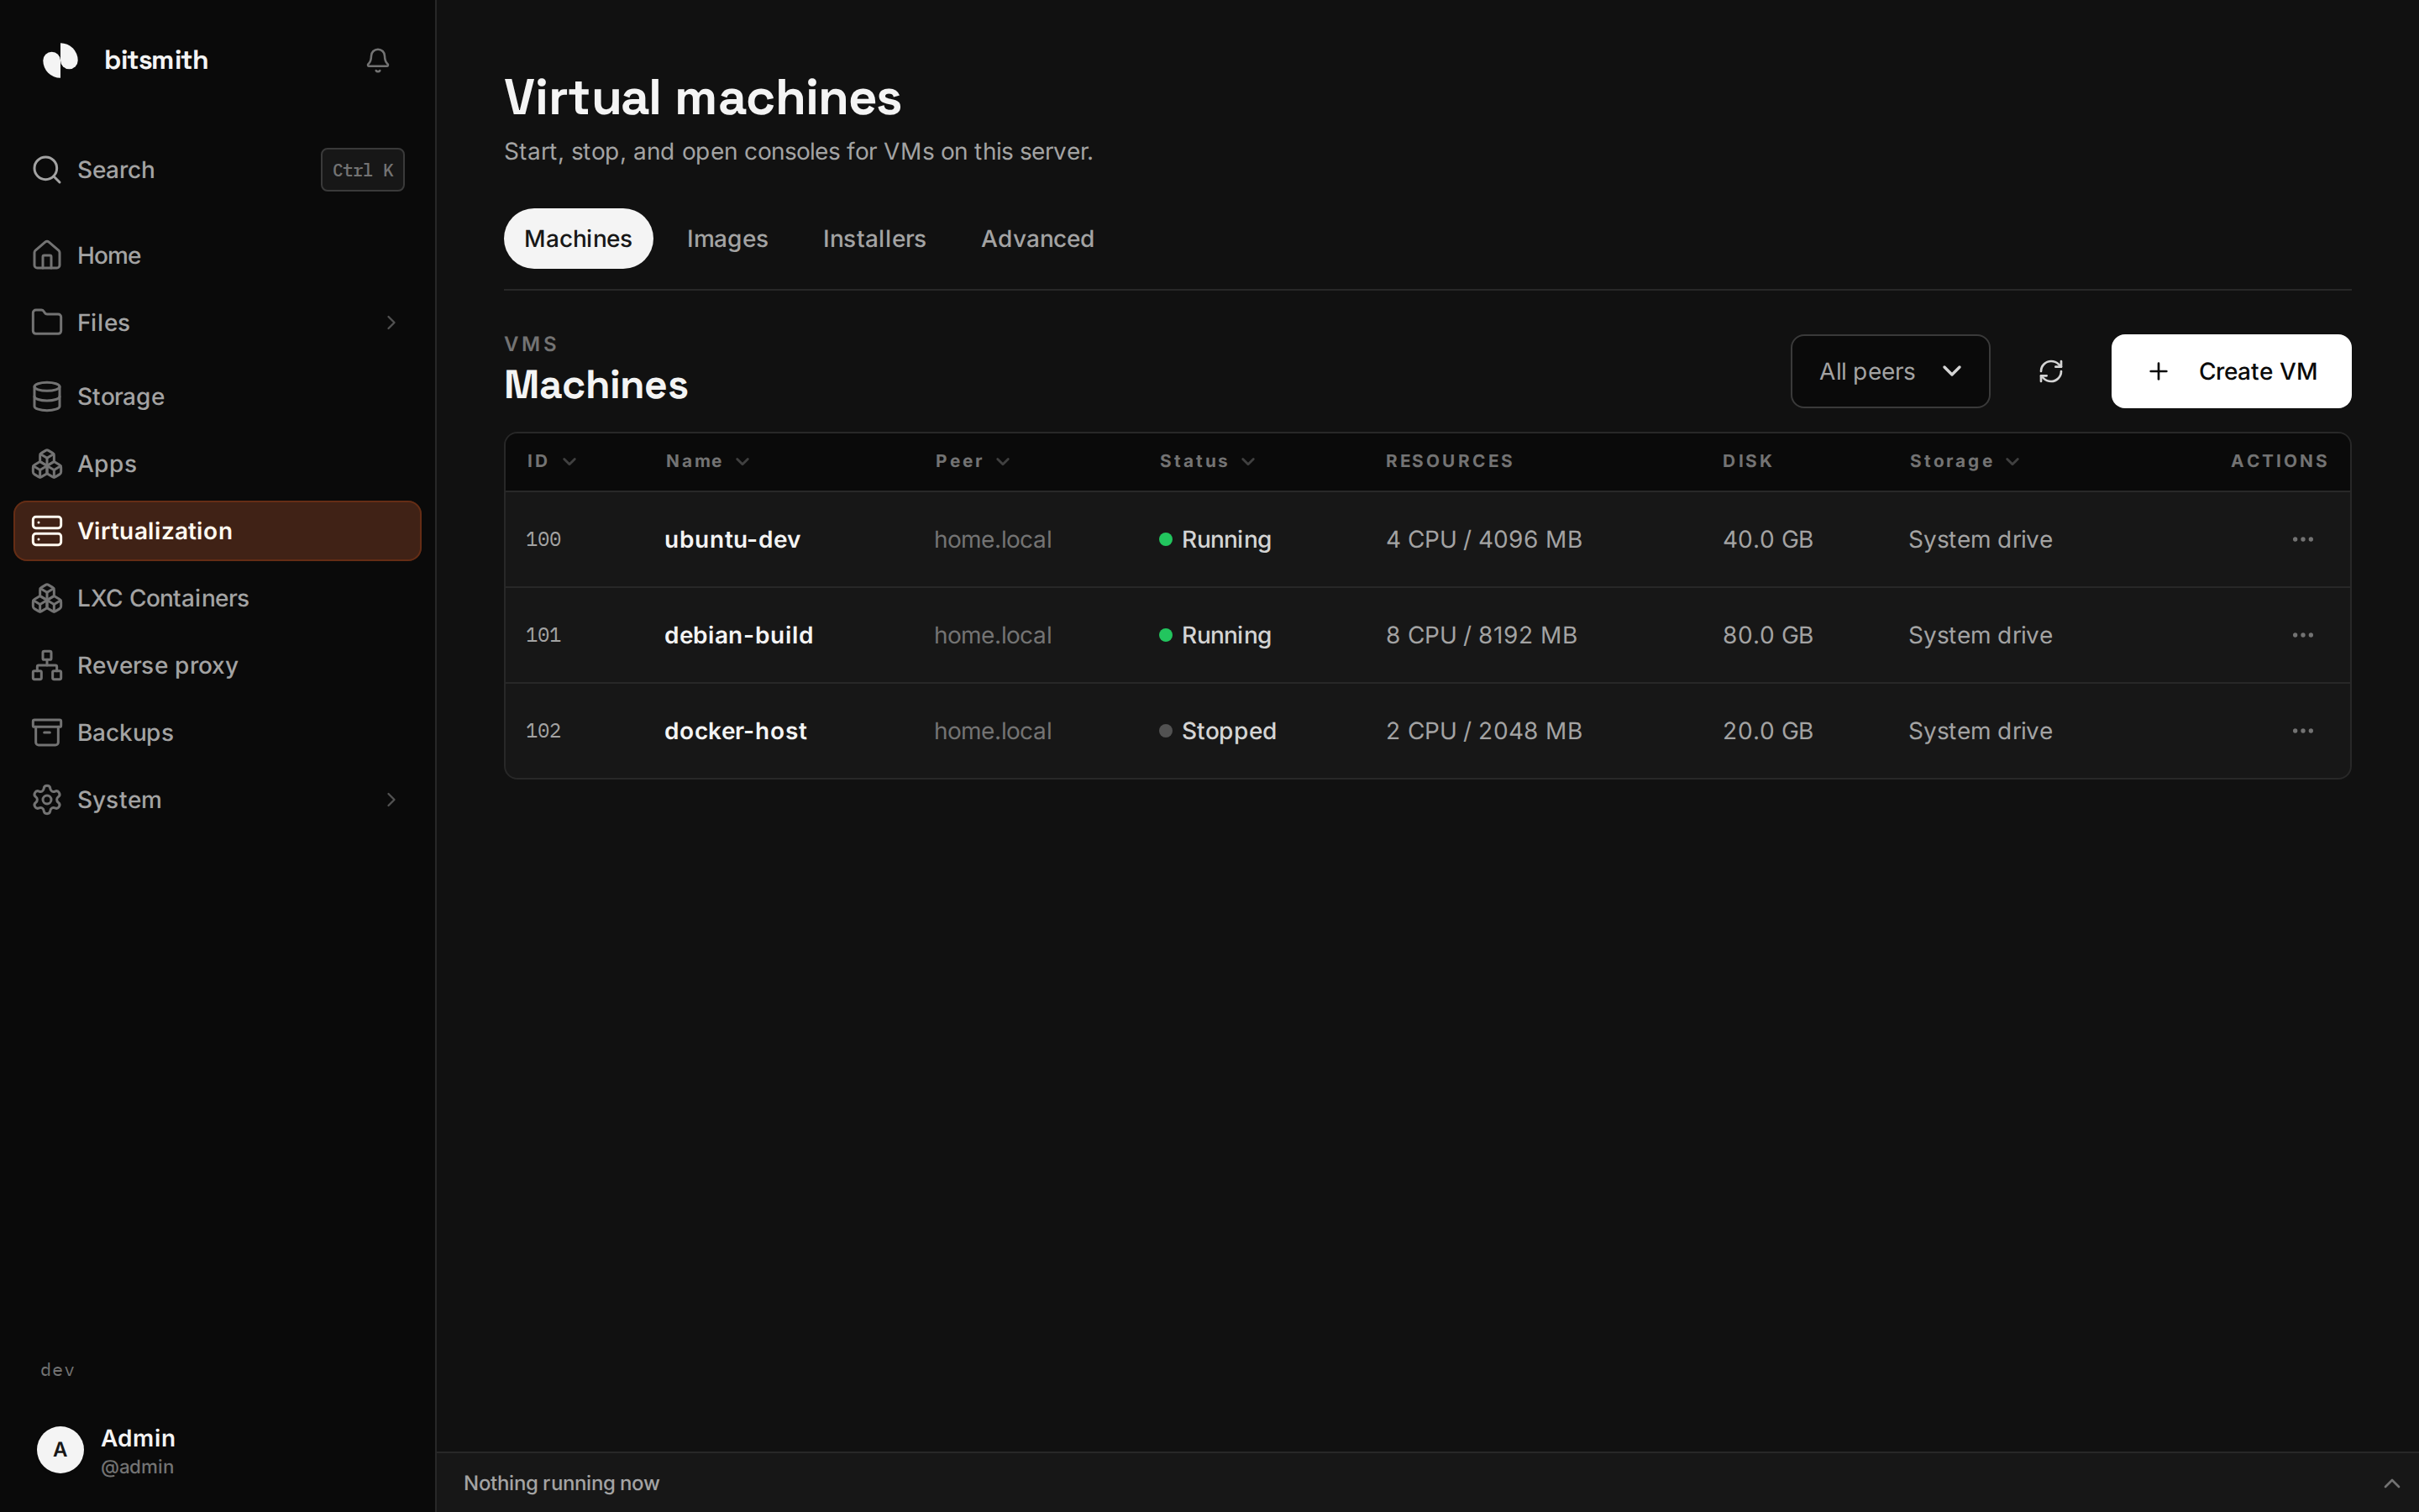Viewport: 2419px width, 1512px height.
Task: Go to Home in sidebar
Action: tap(217, 255)
